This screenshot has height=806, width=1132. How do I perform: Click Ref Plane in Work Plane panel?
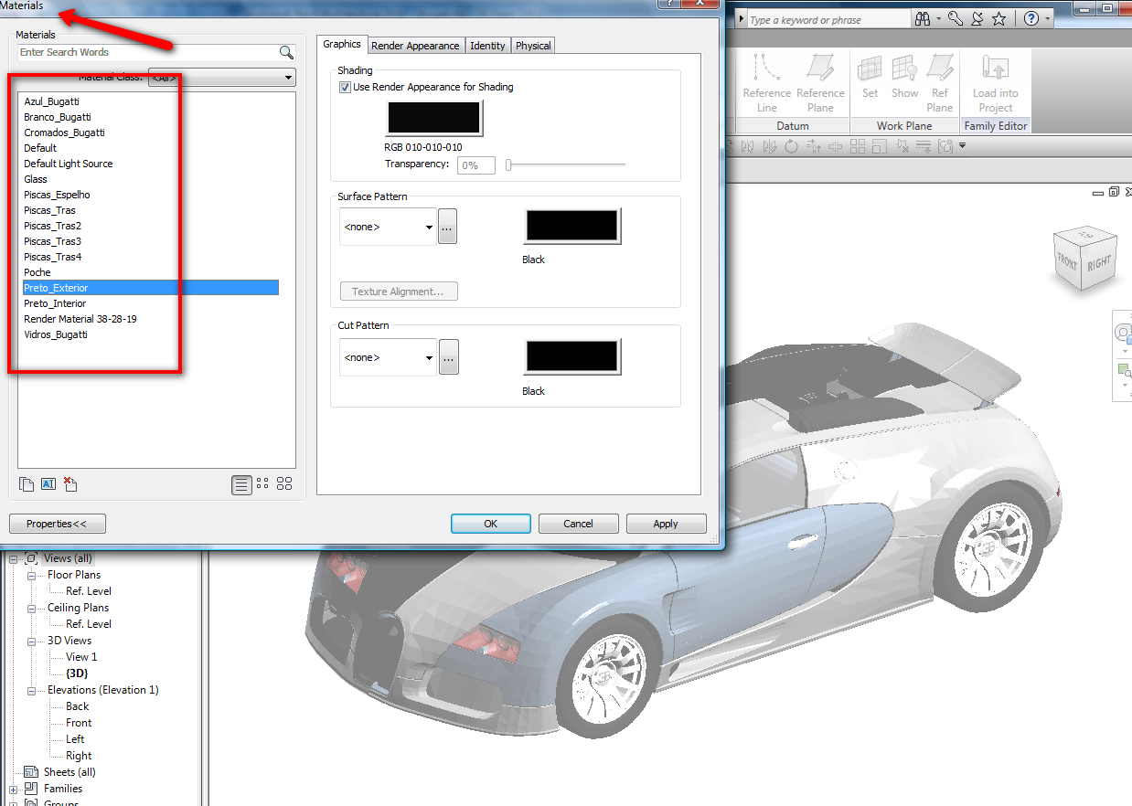point(940,83)
